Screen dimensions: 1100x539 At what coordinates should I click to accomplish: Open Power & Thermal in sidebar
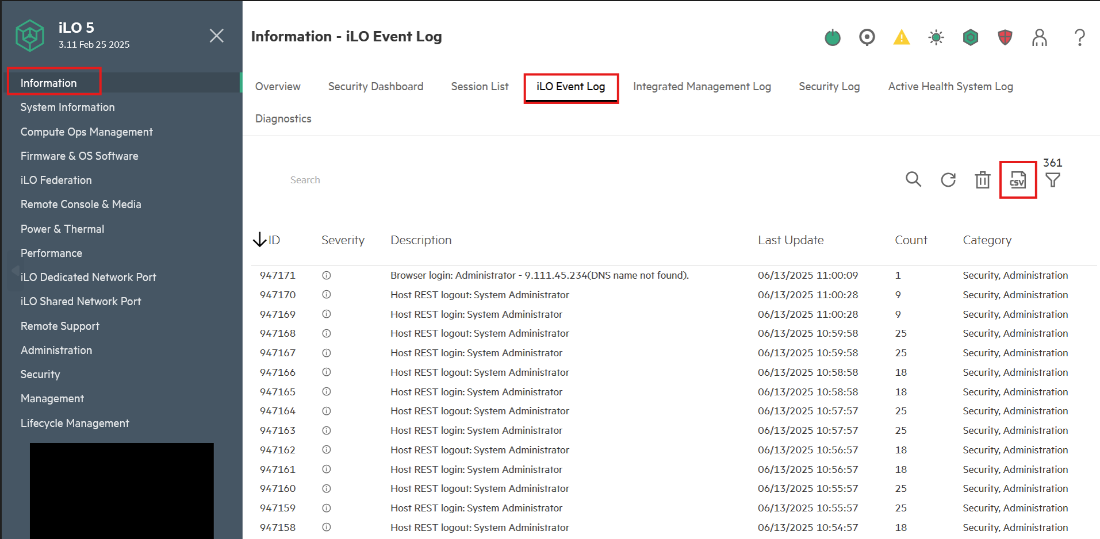[x=62, y=229]
